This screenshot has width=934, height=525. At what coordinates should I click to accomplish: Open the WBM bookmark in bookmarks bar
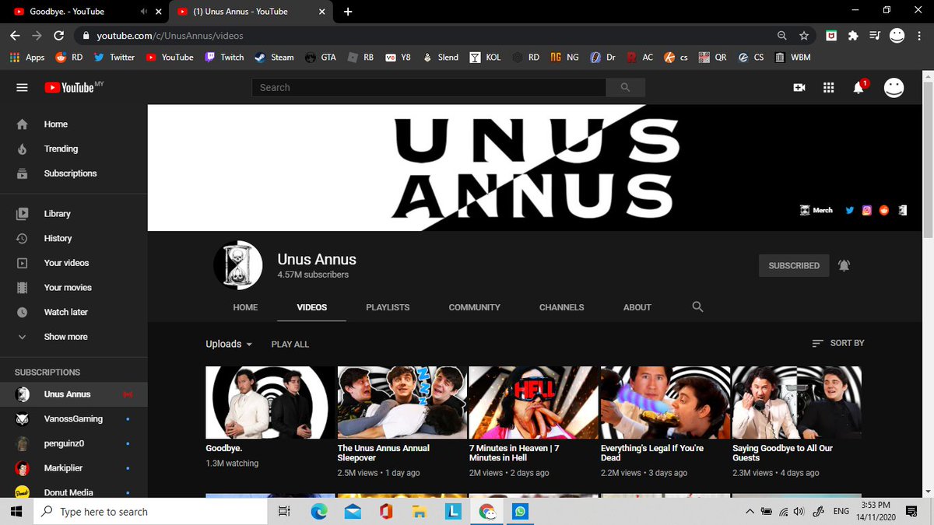click(x=792, y=58)
